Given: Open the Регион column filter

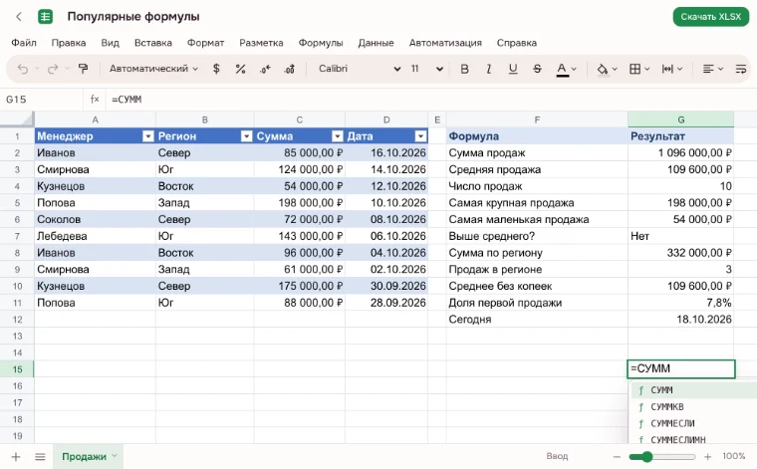Looking at the screenshot, I should pyautogui.click(x=246, y=136).
